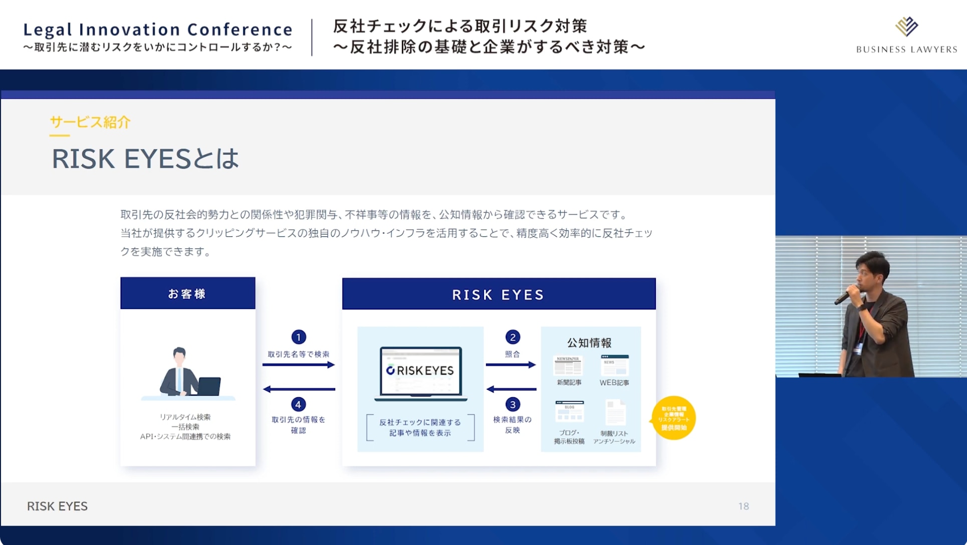Click the numbered circle 4 badge

pos(299,404)
